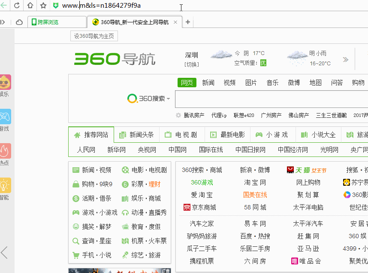Expand weather with double chevron arrow
The height and width of the screenshot is (273, 368).
click(345, 59)
